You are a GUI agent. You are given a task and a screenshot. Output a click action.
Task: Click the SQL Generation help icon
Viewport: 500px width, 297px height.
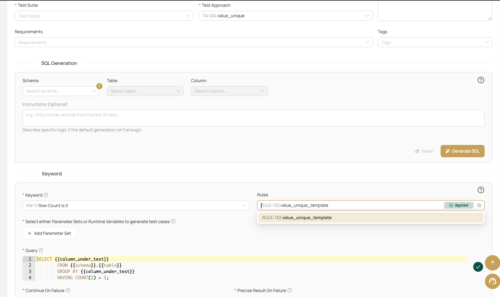(481, 80)
